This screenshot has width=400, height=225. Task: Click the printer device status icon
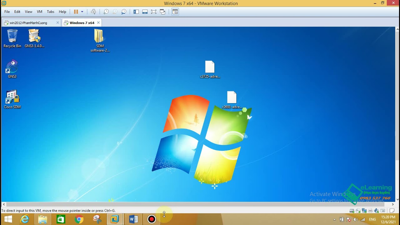370,211
